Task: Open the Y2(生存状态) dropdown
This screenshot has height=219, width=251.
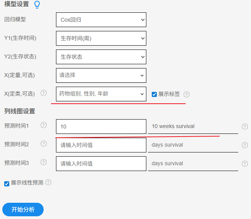Action: click(x=101, y=57)
